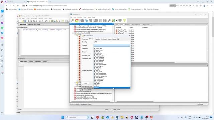Click the Query window save disk icon
Viewport: 214px width, 120px height.
[25, 21]
